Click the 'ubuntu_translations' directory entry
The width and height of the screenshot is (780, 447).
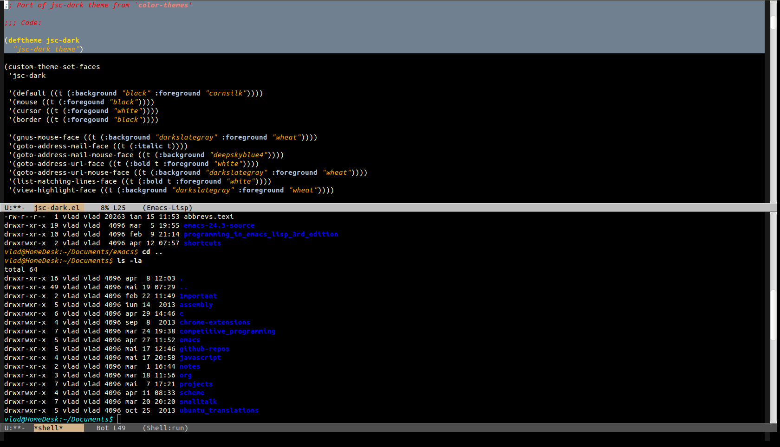click(219, 410)
